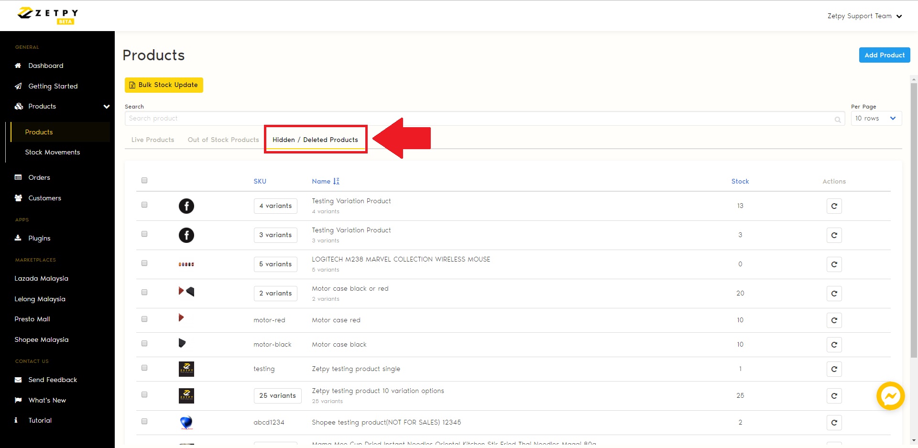
Task: Expand the 4 variants SKU button
Action: (275, 206)
